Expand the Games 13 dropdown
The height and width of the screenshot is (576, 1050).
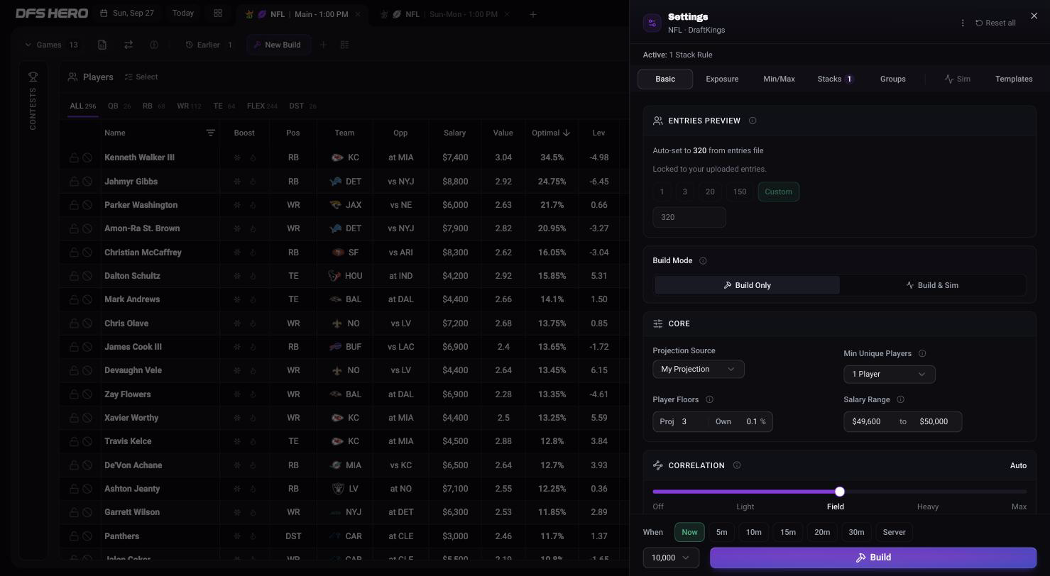point(52,45)
